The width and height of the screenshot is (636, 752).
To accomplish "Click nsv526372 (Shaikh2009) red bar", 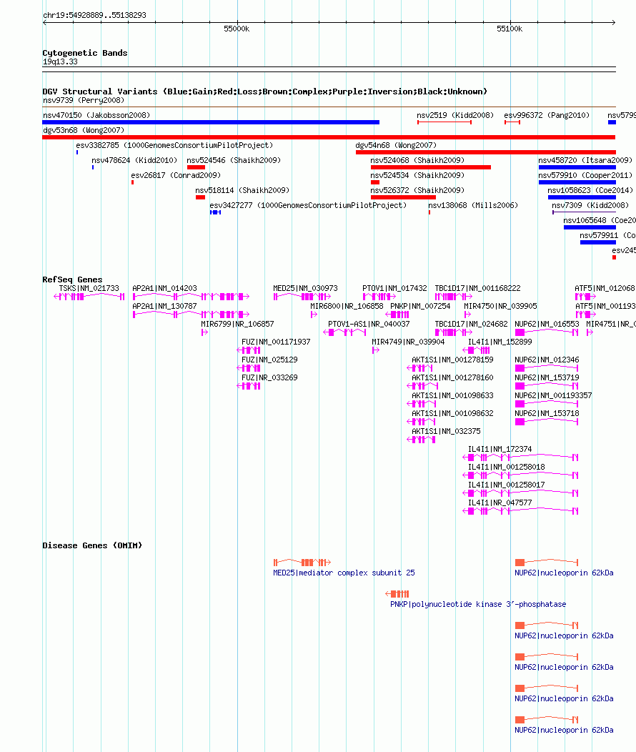I will coord(403,197).
